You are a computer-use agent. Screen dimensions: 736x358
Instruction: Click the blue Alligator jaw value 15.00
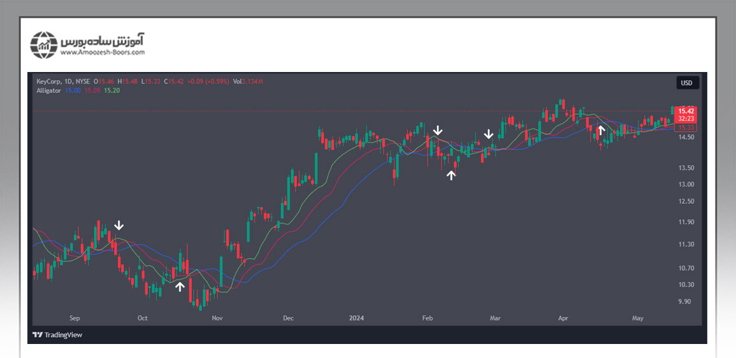[x=73, y=90]
